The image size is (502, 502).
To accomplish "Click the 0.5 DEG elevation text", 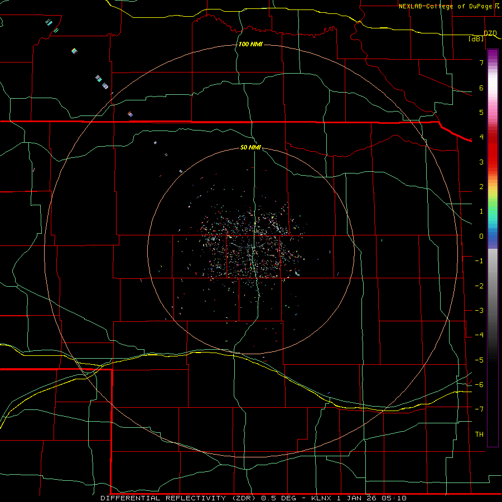I will tap(279, 498).
